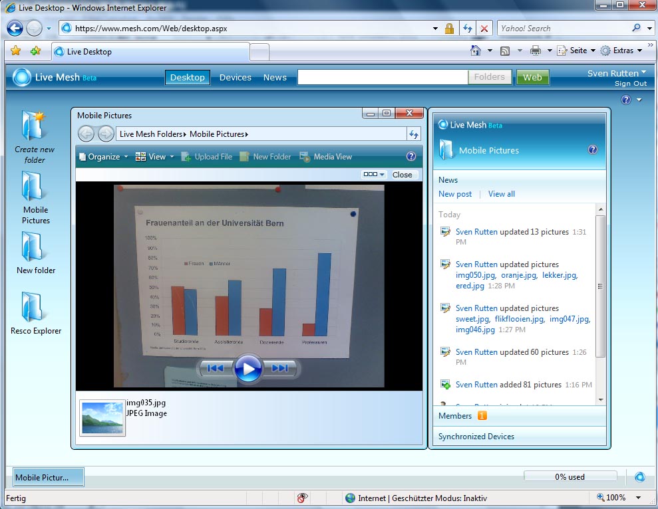Open the Favorites Center star

click(15, 51)
